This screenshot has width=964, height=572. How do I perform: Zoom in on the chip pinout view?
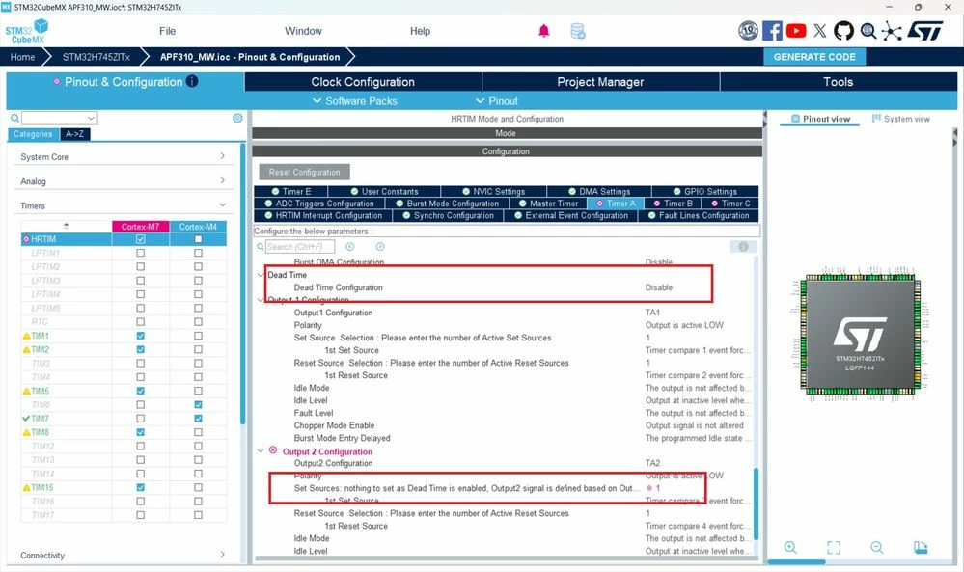click(790, 548)
